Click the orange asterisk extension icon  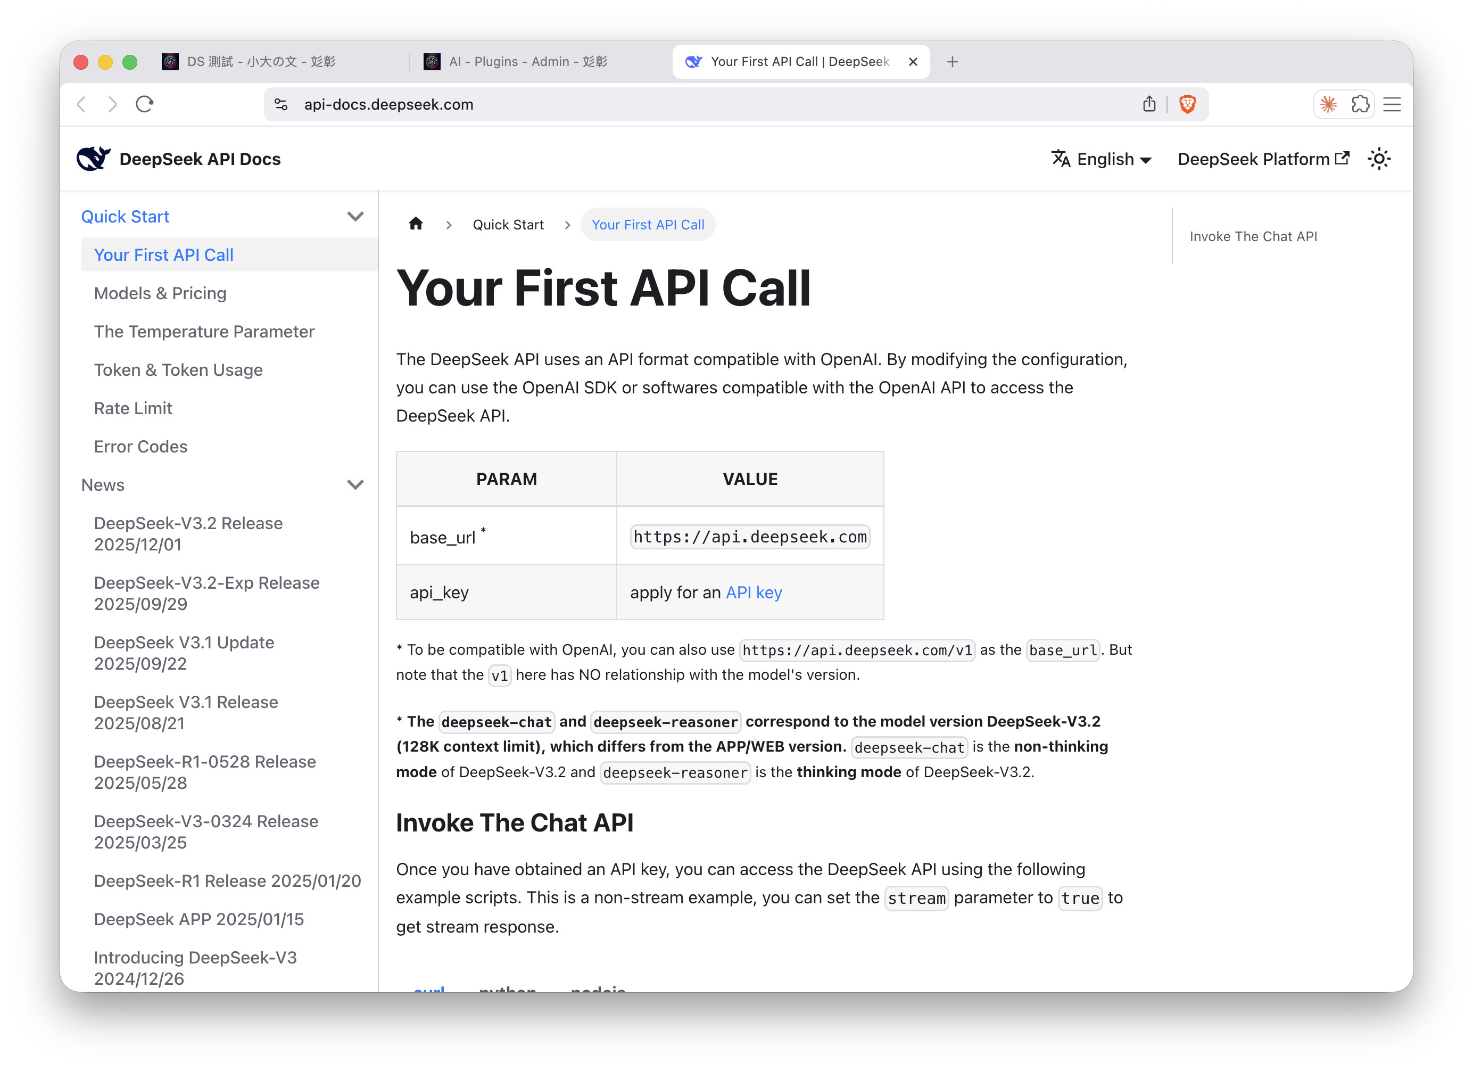point(1328,104)
